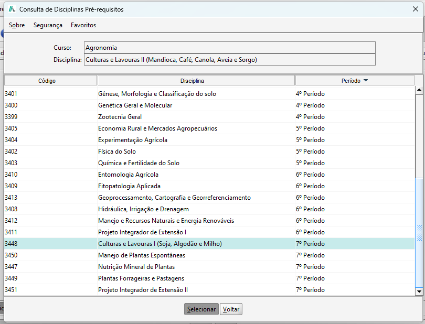
Task: Select row Projeto Integrador de Extensão I
Action: [209, 232]
